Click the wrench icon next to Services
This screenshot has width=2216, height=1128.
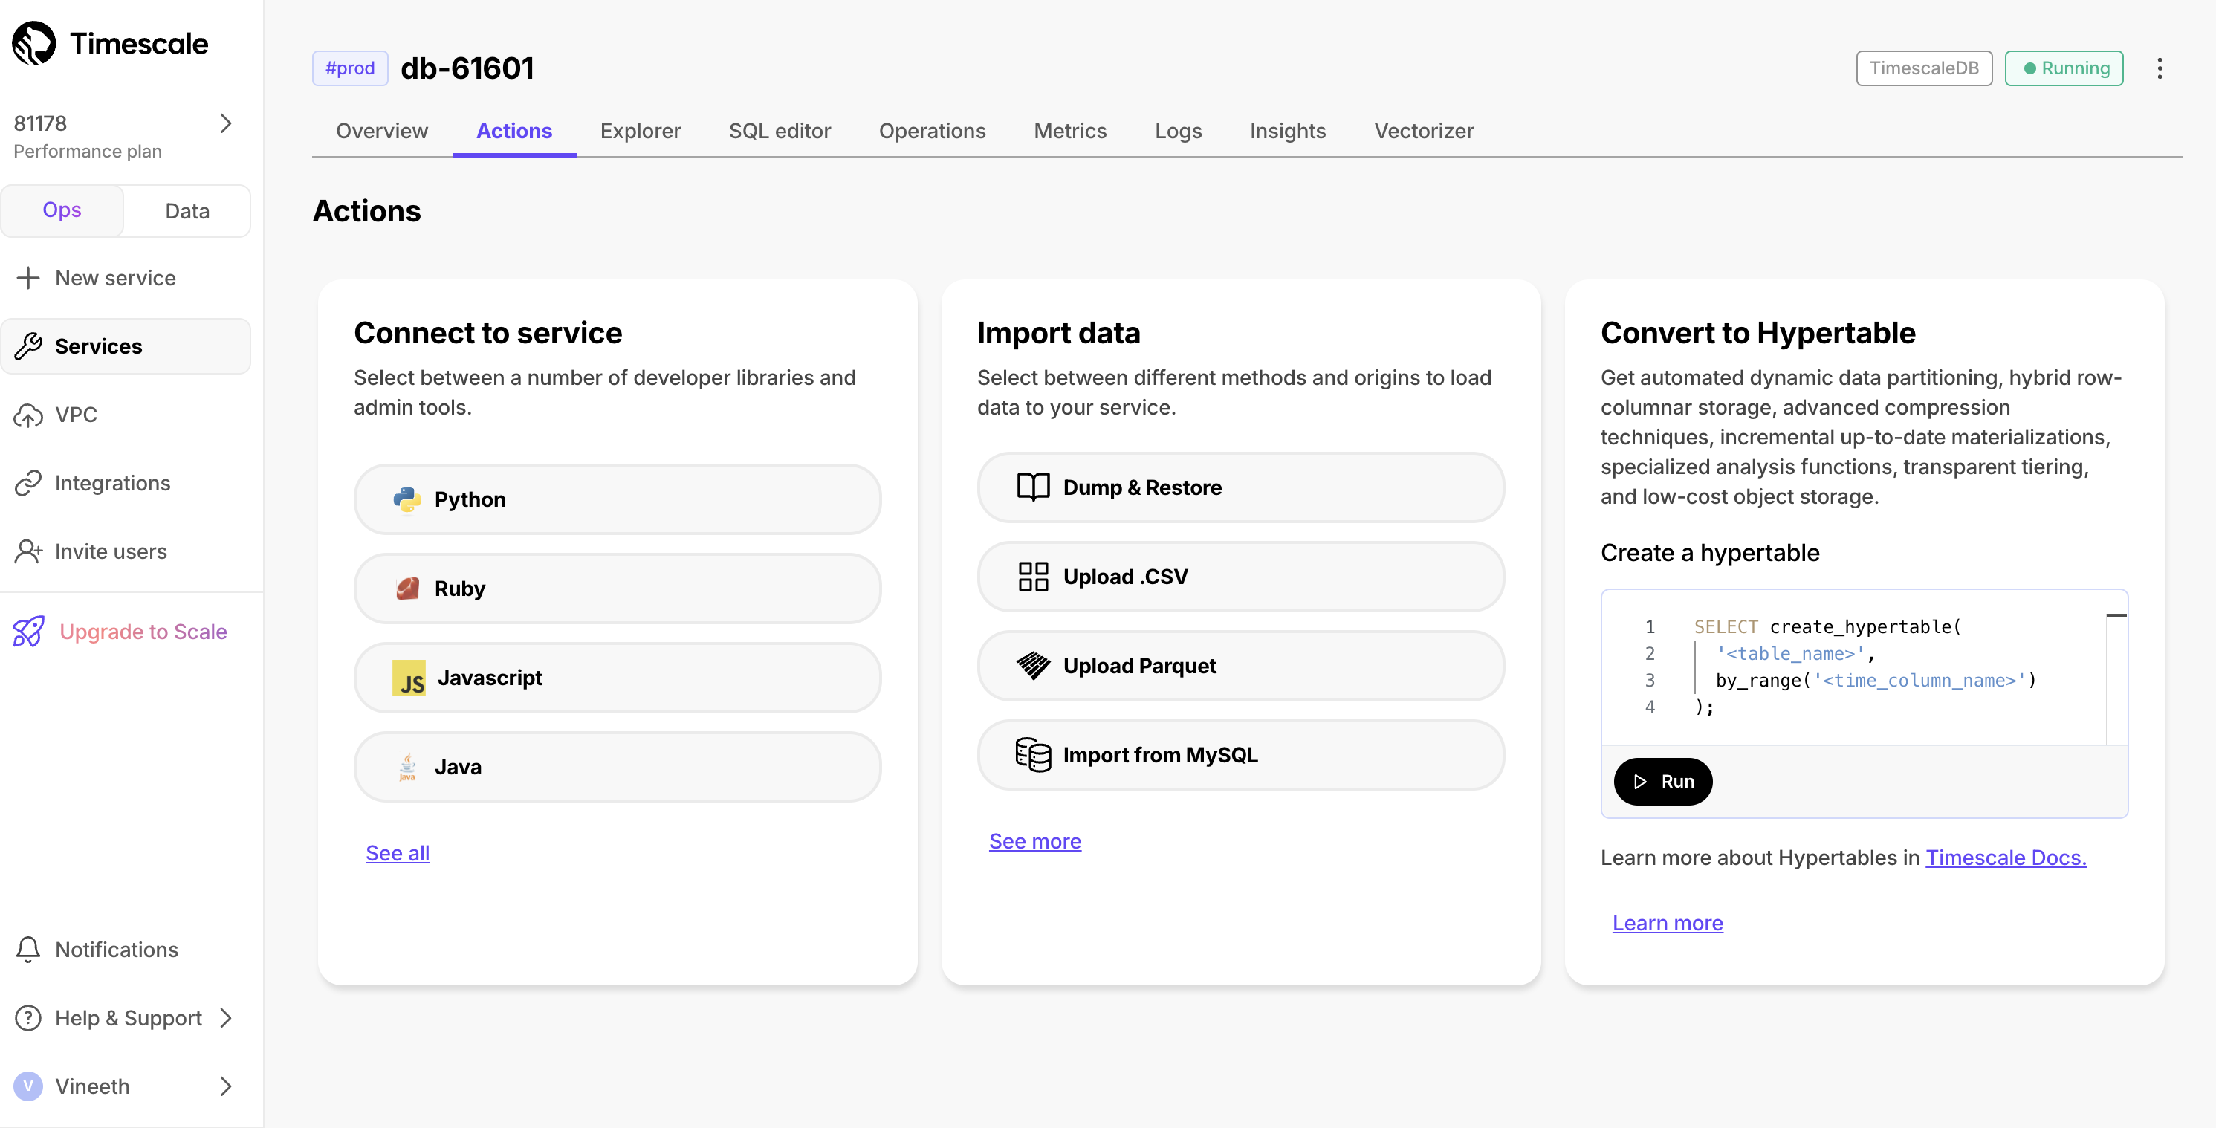coord(28,346)
